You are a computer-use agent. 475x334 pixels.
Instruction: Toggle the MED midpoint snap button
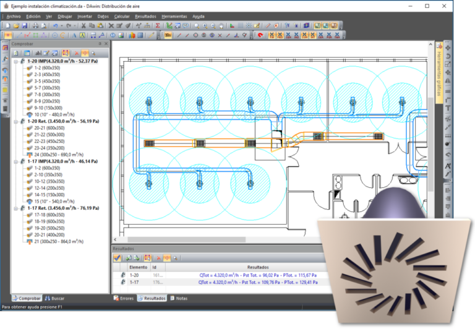[280, 35]
